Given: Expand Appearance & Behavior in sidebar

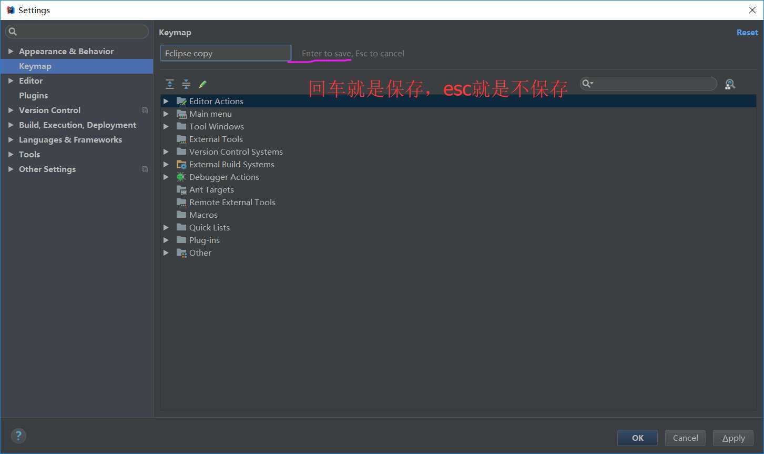Looking at the screenshot, I should click(11, 51).
